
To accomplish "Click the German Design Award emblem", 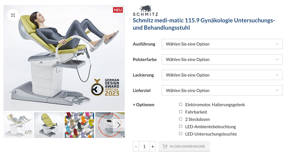I will (x=105, y=87).
